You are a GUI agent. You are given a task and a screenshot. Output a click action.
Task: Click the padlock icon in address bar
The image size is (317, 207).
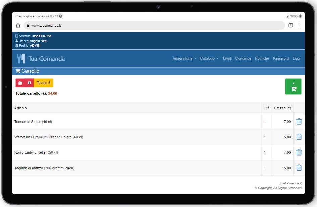click(x=28, y=26)
